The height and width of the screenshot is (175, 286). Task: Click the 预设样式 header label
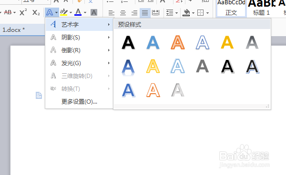(x=130, y=25)
